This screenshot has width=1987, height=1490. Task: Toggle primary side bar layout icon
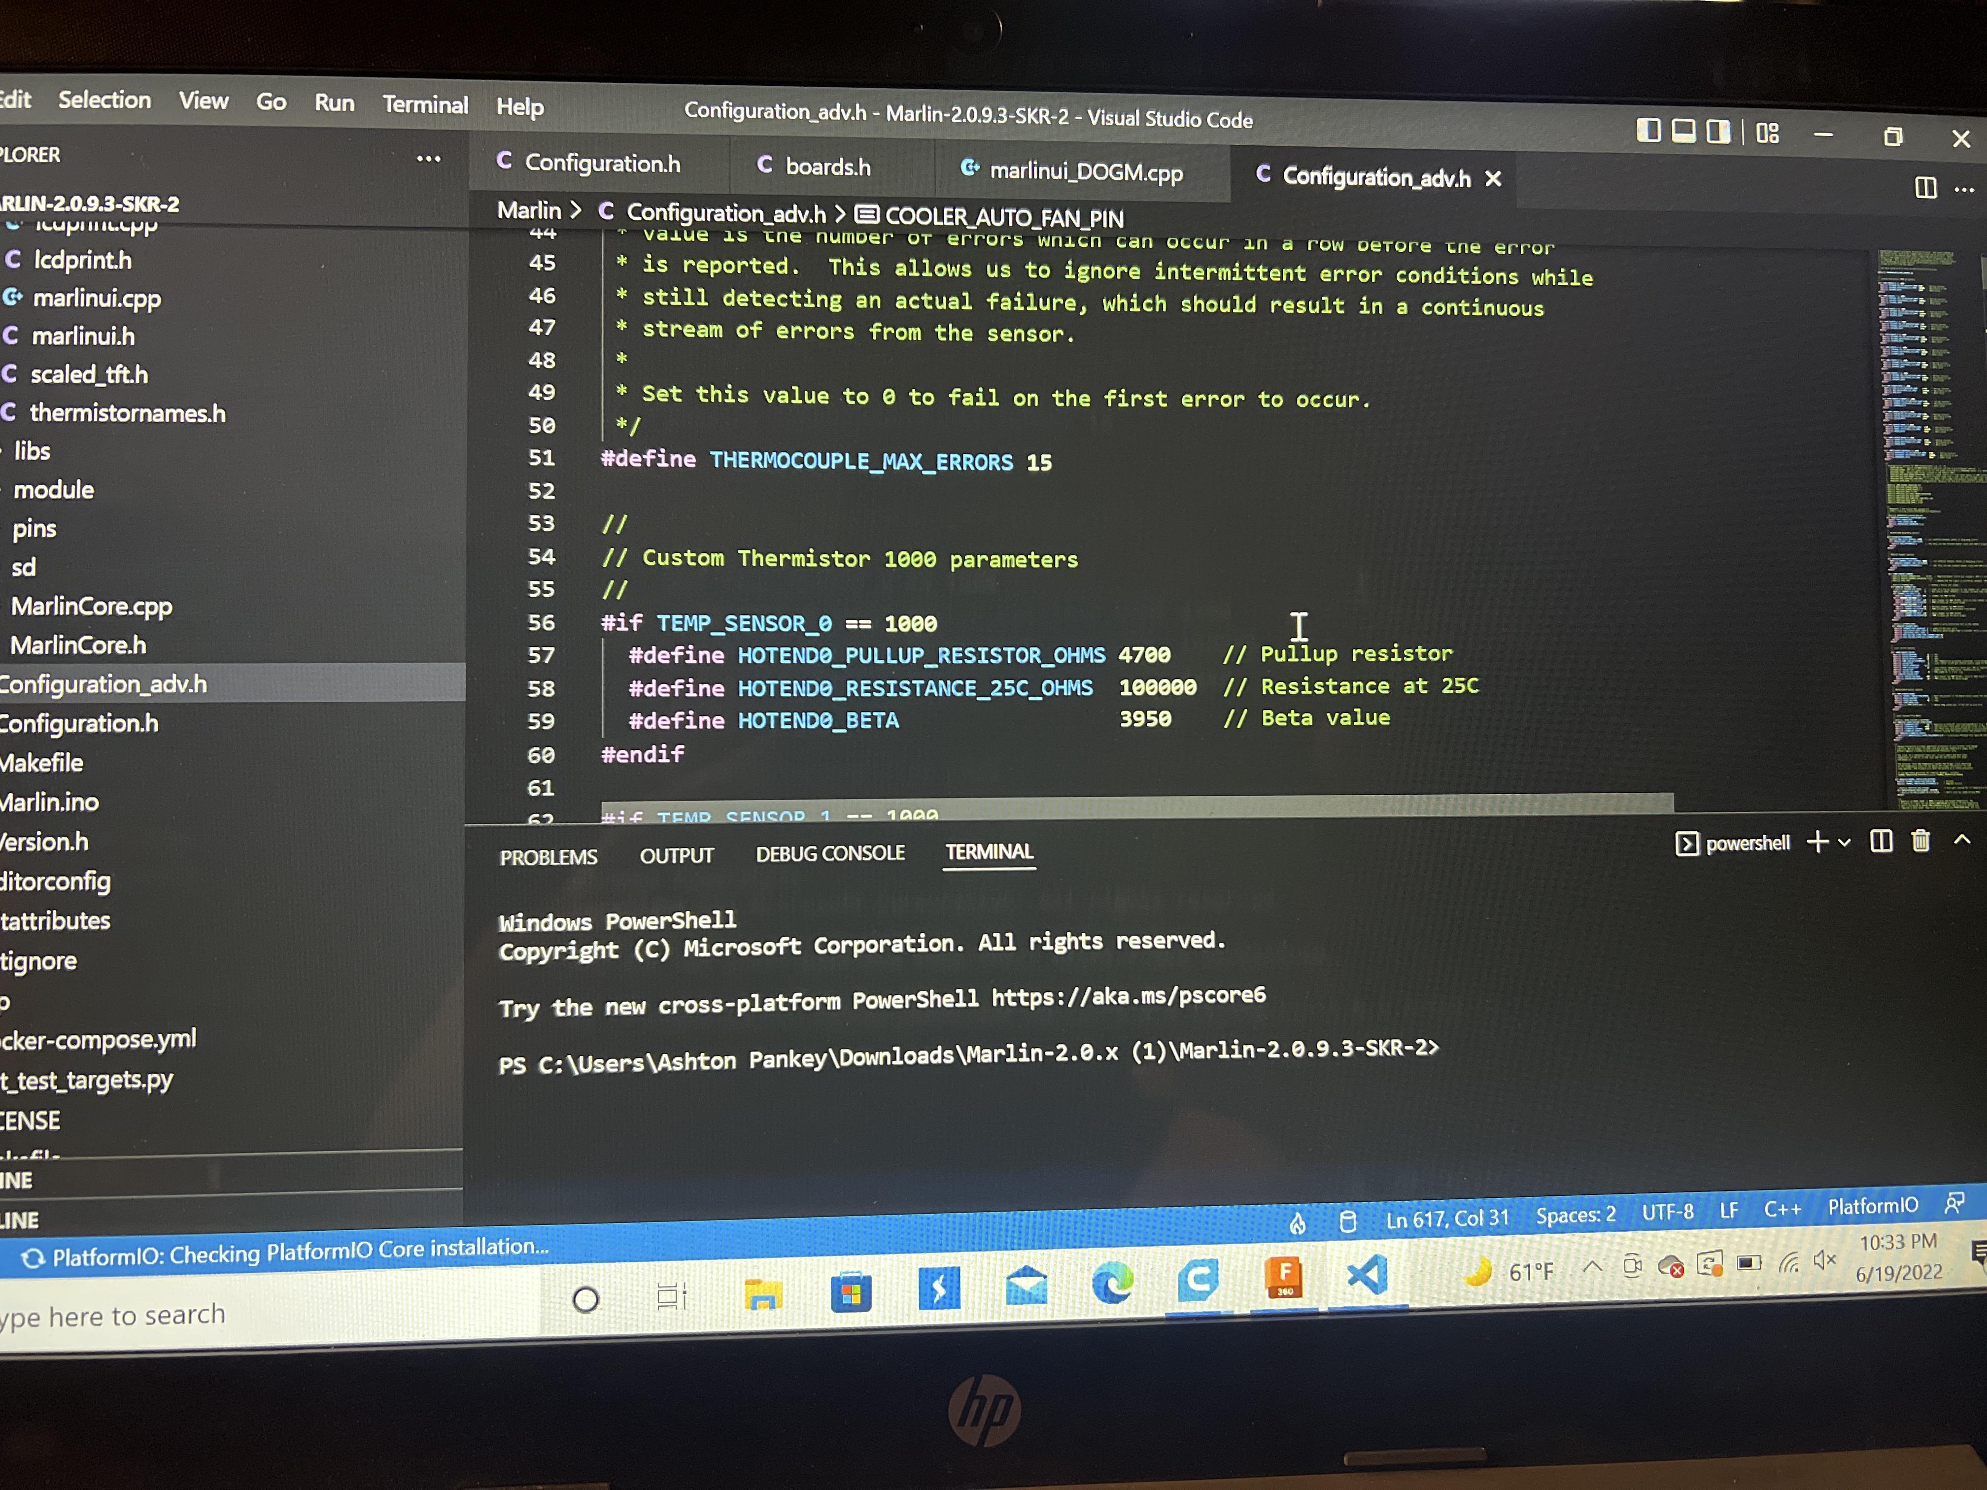(1647, 131)
